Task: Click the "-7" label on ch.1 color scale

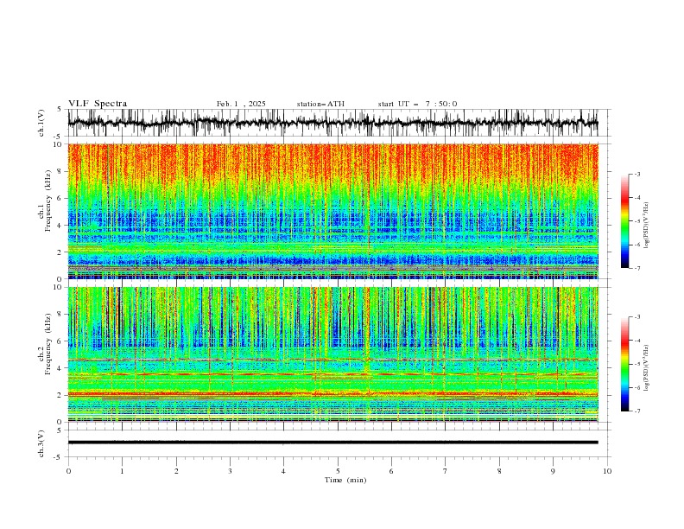Action: click(x=637, y=268)
